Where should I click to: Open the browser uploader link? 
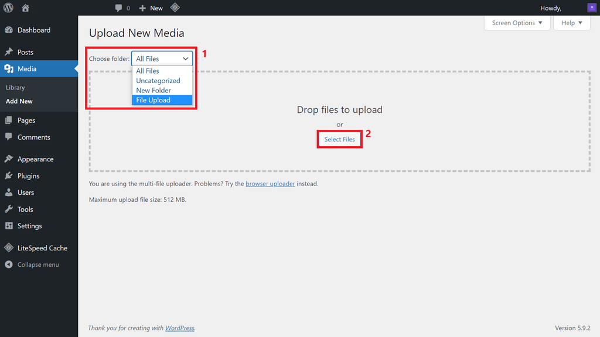[x=270, y=184]
